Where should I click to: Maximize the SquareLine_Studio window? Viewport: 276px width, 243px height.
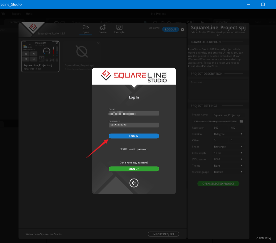(x=263, y=4)
